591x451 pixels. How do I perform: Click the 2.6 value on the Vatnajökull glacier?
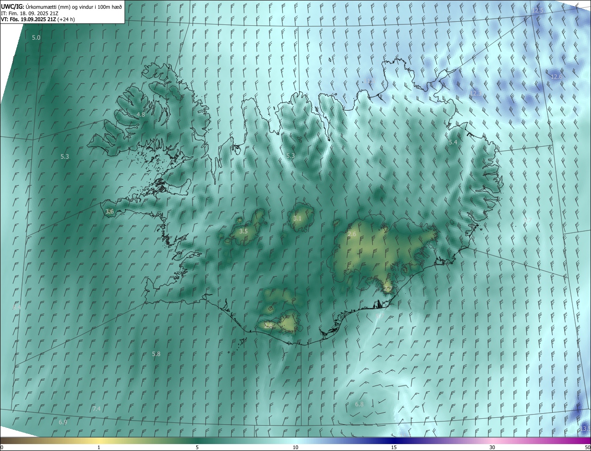tap(352, 234)
